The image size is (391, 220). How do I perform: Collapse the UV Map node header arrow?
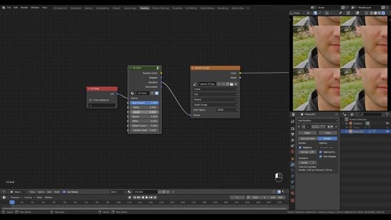pos(89,89)
